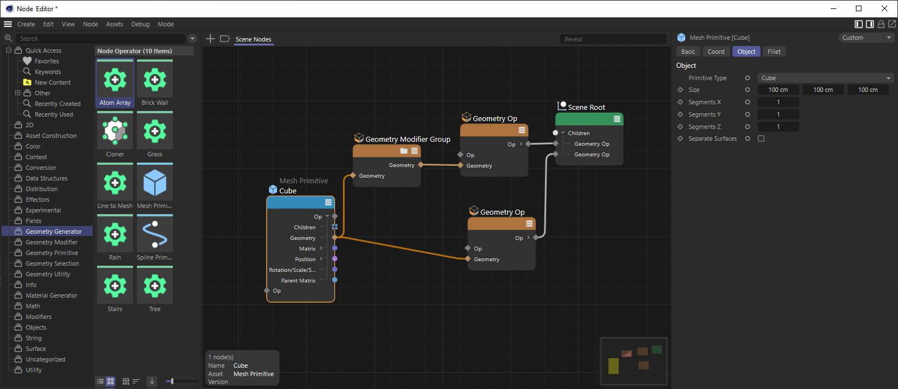Click the folder icon on Geometry Modifier Group

coord(404,151)
